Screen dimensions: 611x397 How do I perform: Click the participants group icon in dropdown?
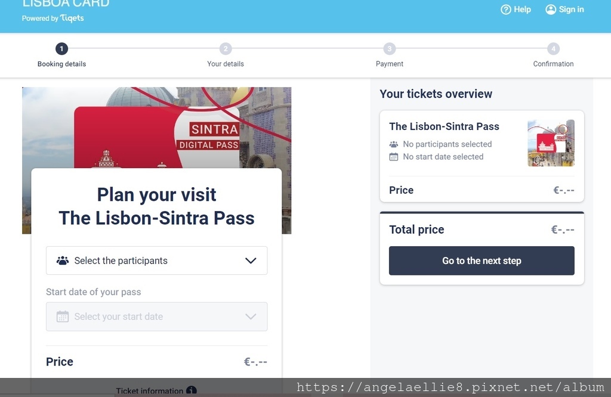[x=62, y=260]
